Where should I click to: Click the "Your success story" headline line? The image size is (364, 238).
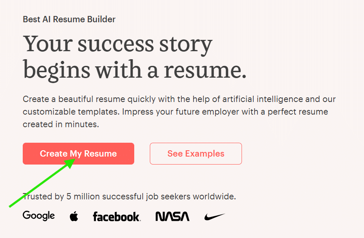coord(117,44)
